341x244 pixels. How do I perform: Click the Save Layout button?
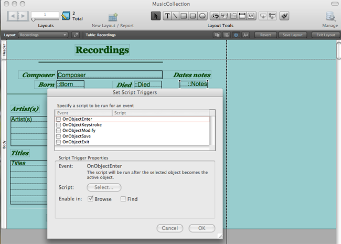(293, 35)
